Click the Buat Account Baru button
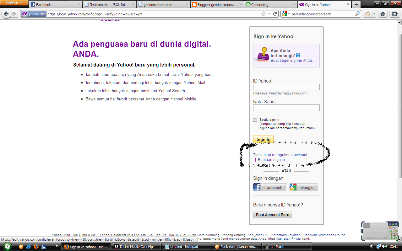This screenshot has height=251, width=402. pos(272,215)
